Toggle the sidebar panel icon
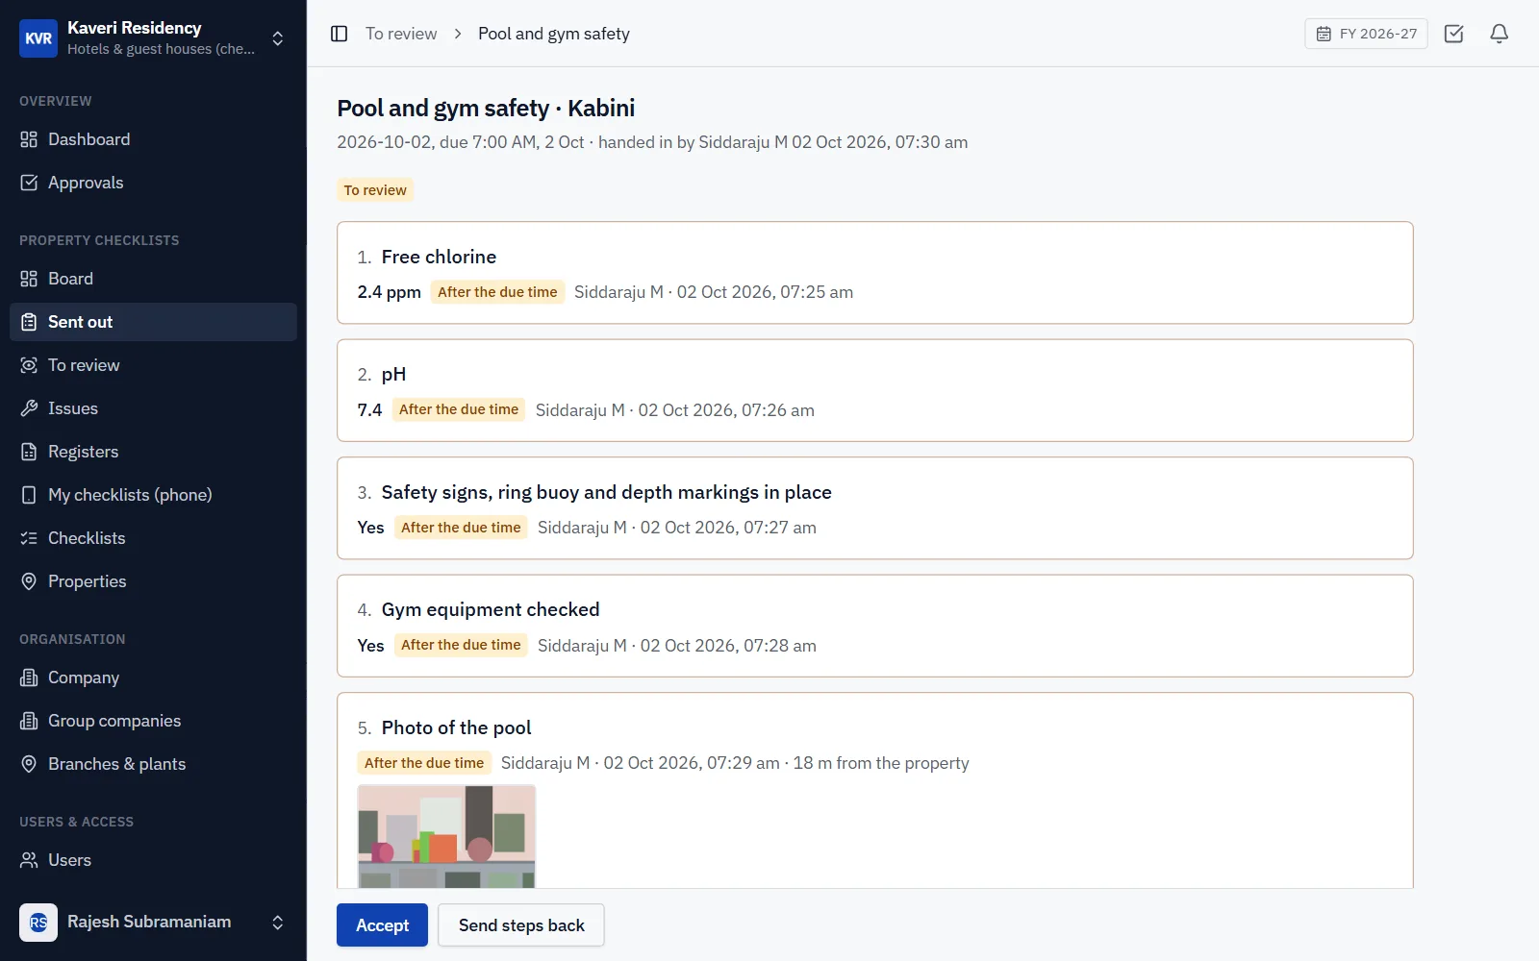The width and height of the screenshot is (1539, 961). point(339,34)
